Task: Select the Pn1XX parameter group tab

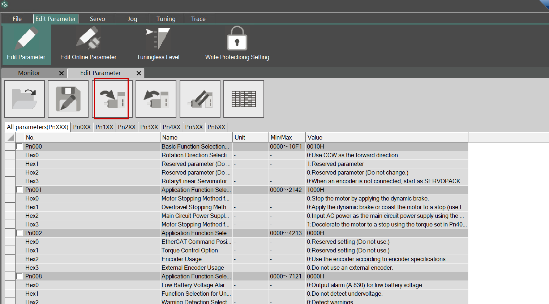Action: (104, 127)
